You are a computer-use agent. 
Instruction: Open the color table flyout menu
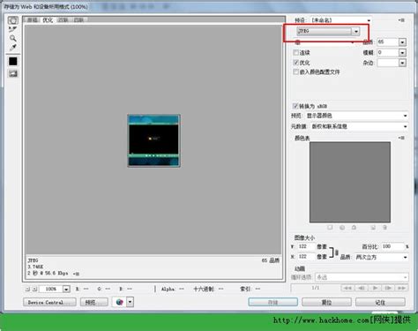coord(401,138)
